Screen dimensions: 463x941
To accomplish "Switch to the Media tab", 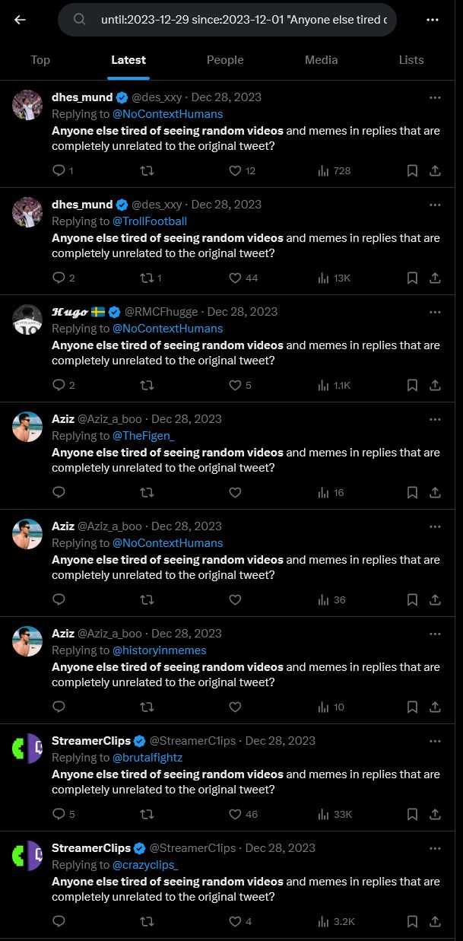I will 322,60.
